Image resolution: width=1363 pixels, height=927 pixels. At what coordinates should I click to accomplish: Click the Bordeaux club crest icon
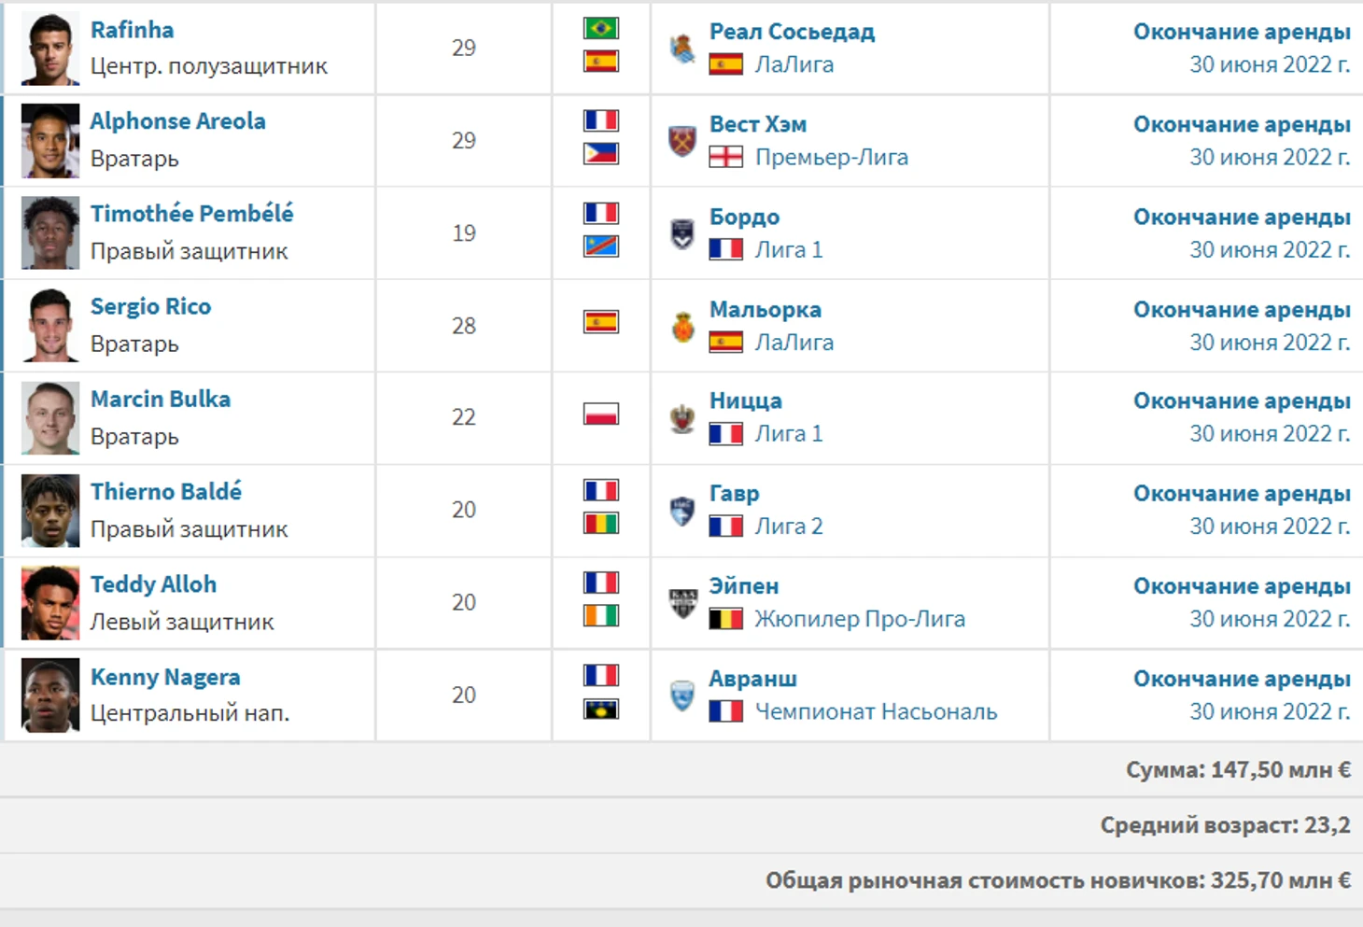coord(682,232)
